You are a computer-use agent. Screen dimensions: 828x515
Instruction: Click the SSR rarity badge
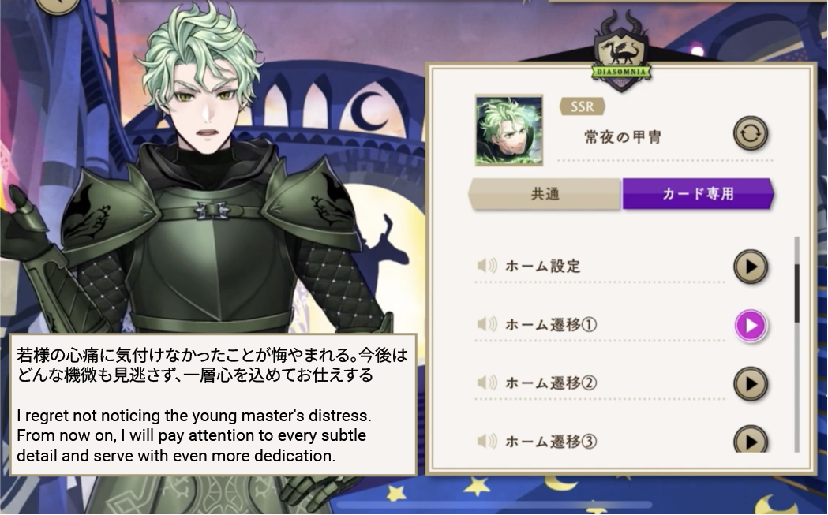pyautogui.click(x=582, y=106)
